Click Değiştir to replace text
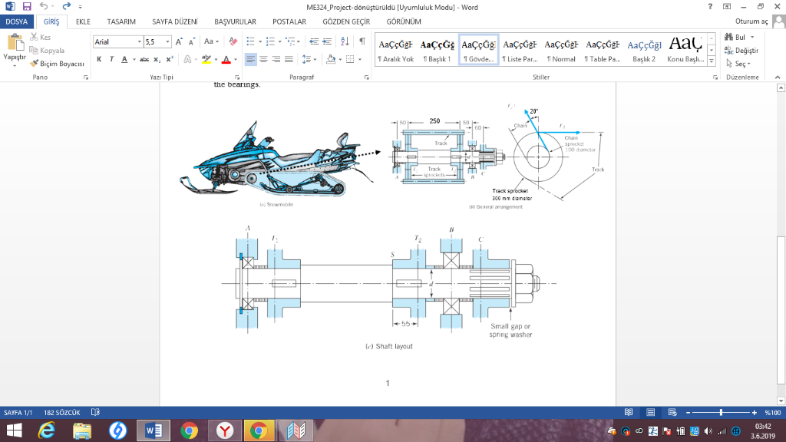This screenshot has height=442, width=786. click(x=741, y=51)
